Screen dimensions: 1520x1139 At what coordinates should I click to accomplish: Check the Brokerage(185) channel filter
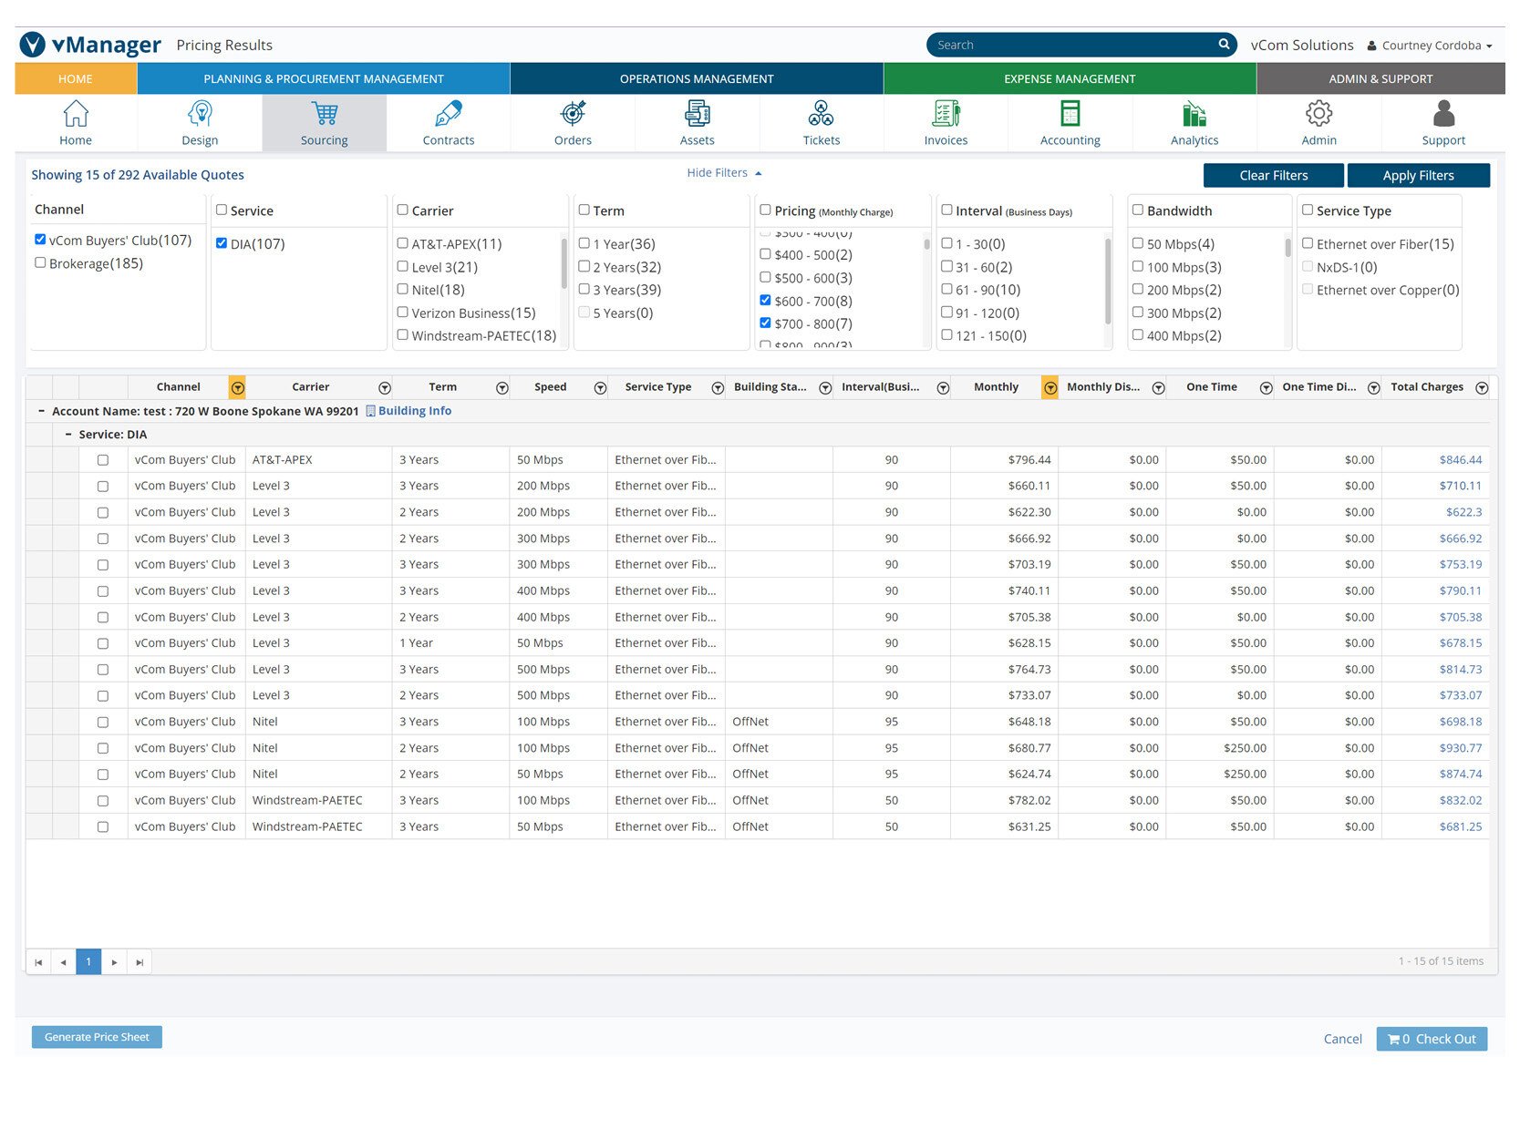pyautogui.click(x=40, y=262)
